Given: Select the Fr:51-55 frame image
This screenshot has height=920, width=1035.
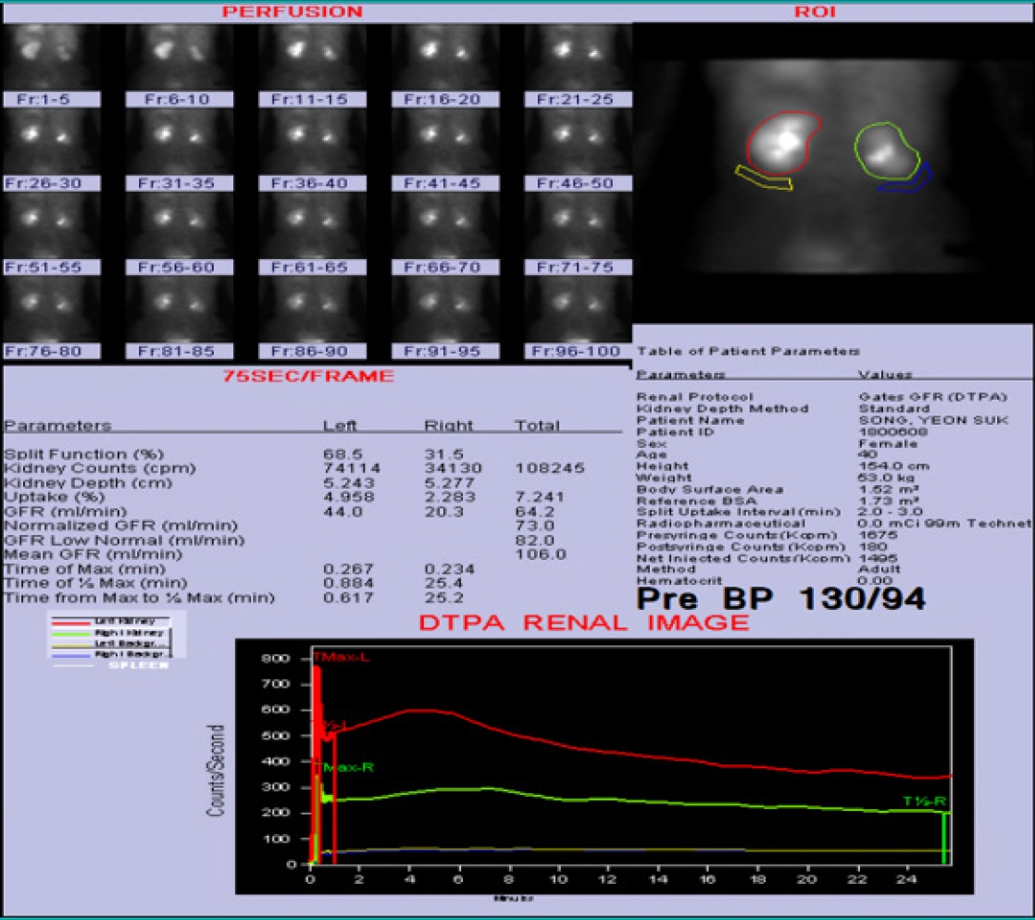Looking at the screenshot, I should point(52,226).
